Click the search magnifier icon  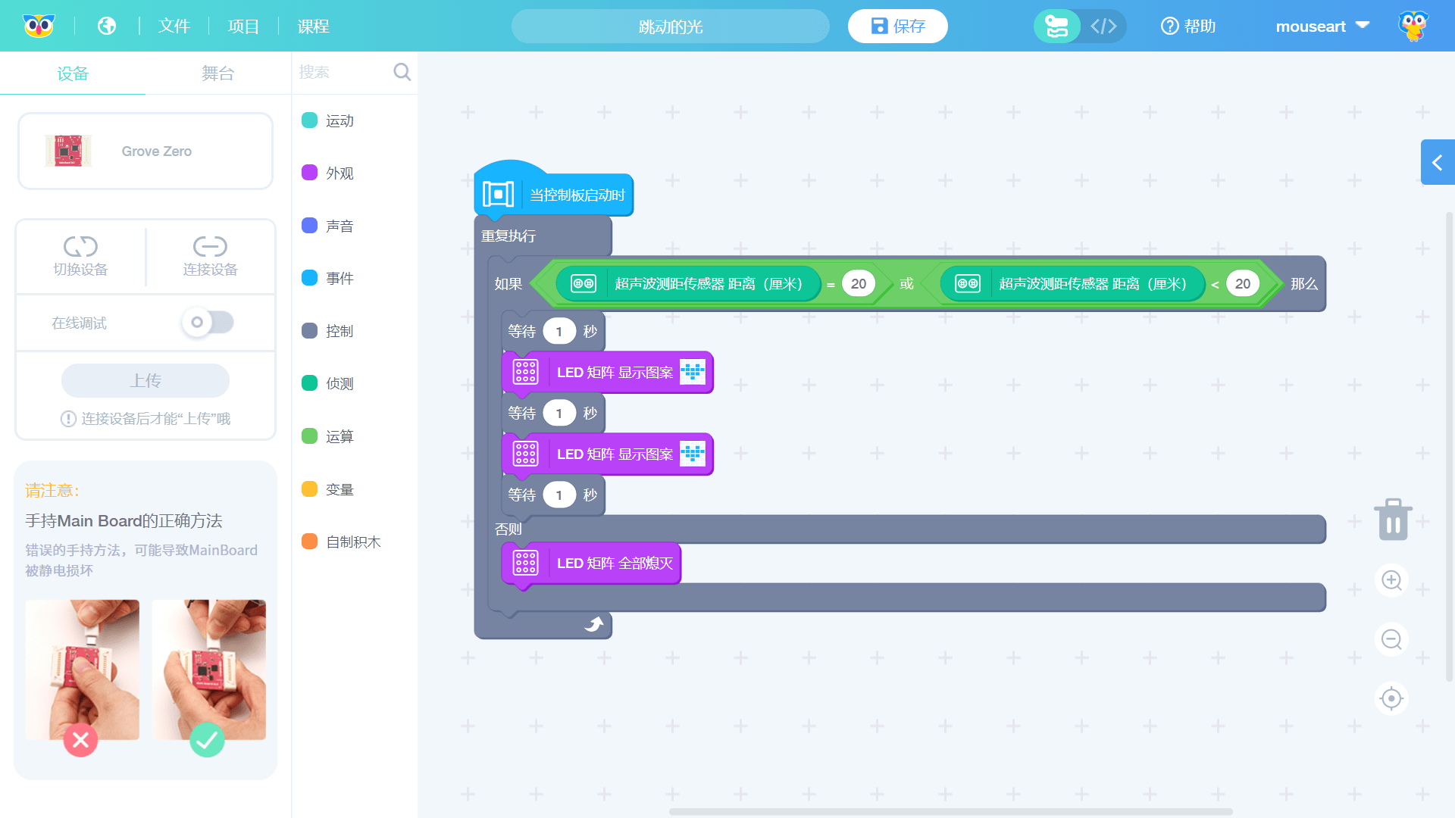click(402, 72)
